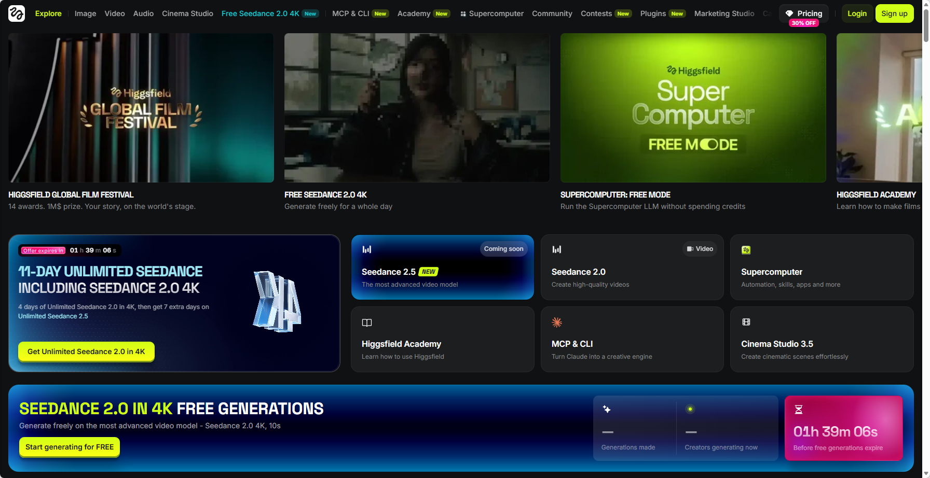Click 'Turn Claude into a creative engine' text
The height and width of the screenshot is (478, 930).
pos(602,357)
